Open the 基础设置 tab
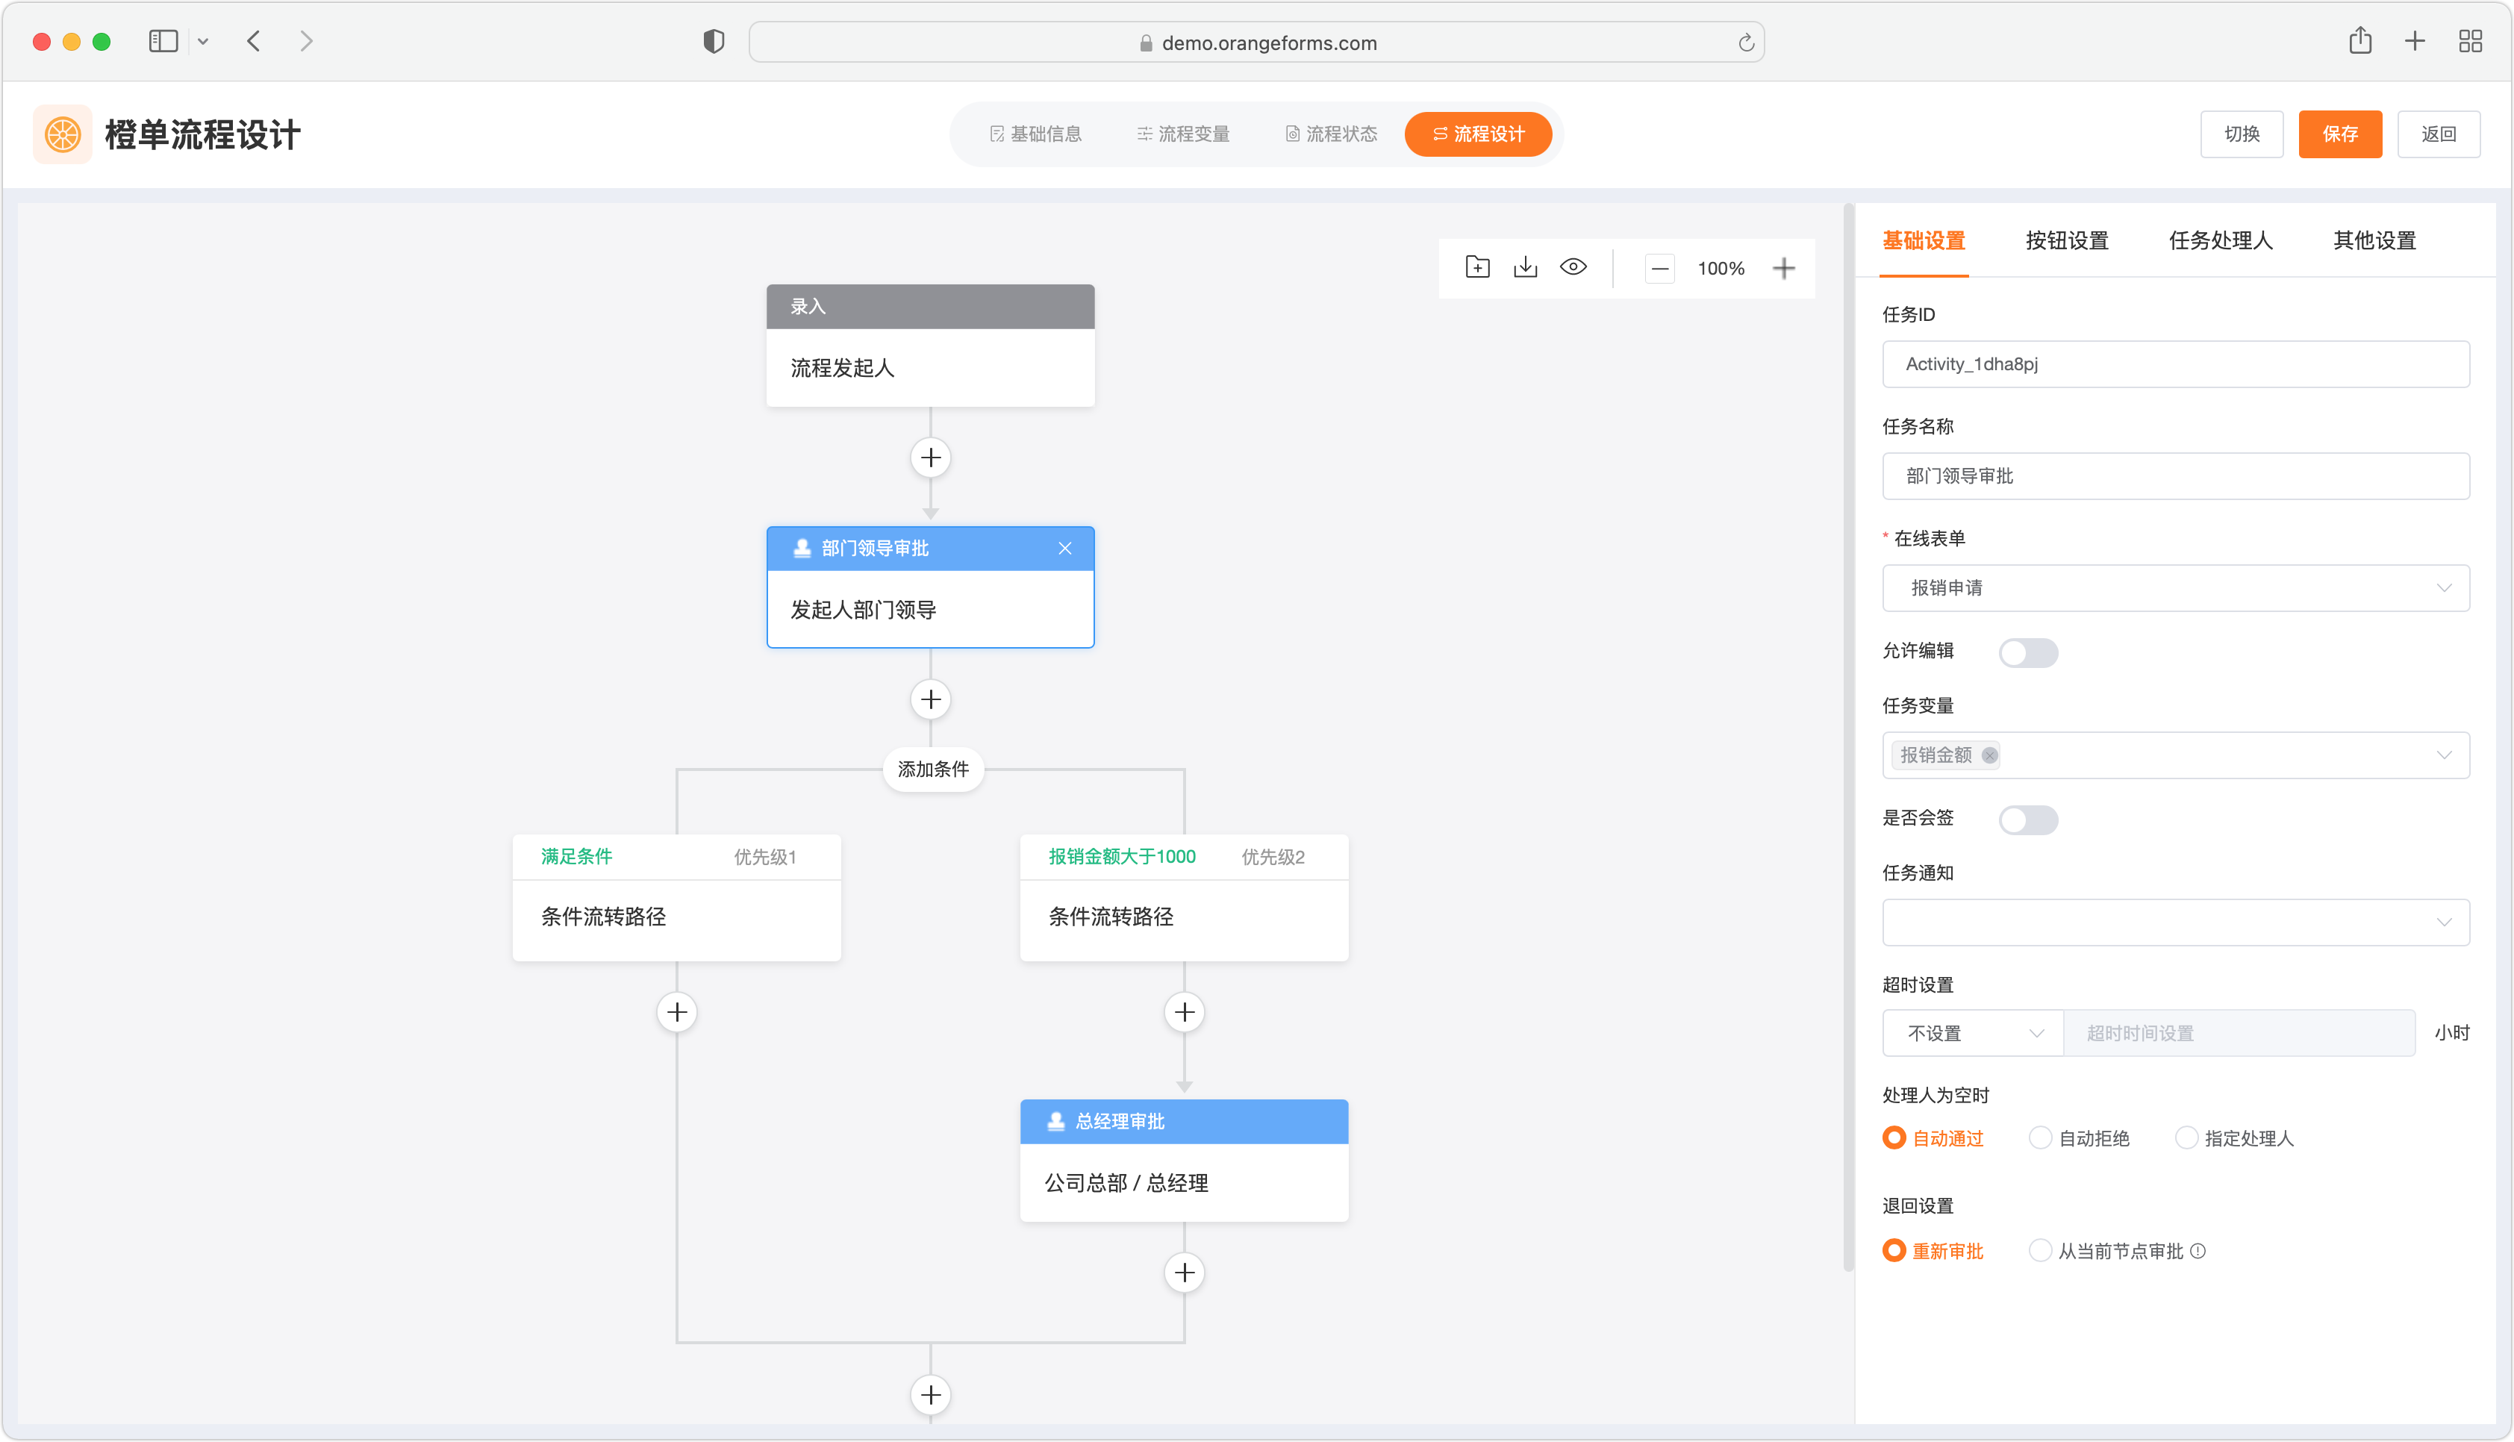The height and width of the screenshot is (1442, 2514). 1923,240
